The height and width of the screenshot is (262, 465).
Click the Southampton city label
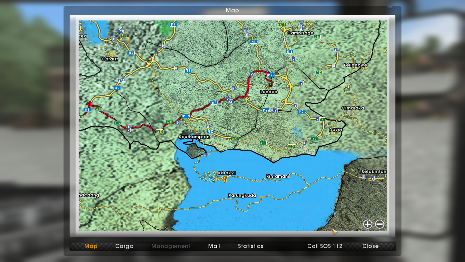click(194, 137)
